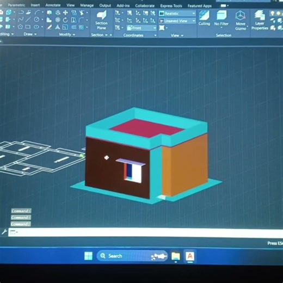
Task: Click the Erase tool
Action: click(49, 27)
